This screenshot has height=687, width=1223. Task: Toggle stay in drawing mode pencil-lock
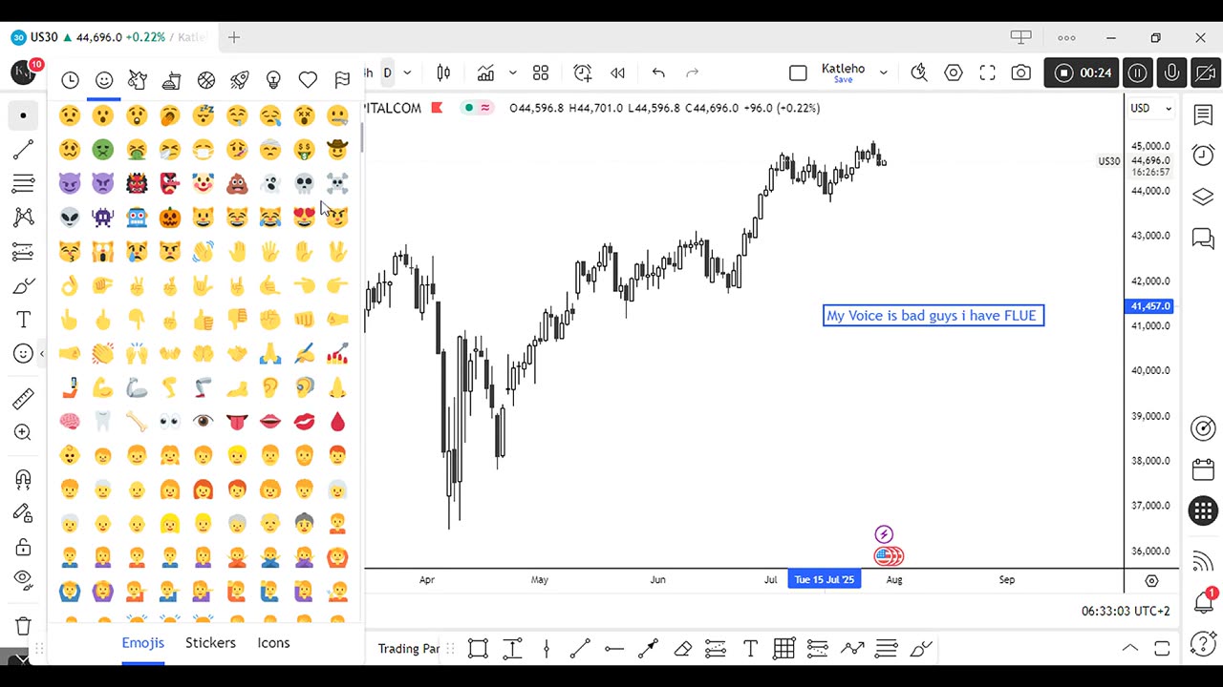point(23,513)
